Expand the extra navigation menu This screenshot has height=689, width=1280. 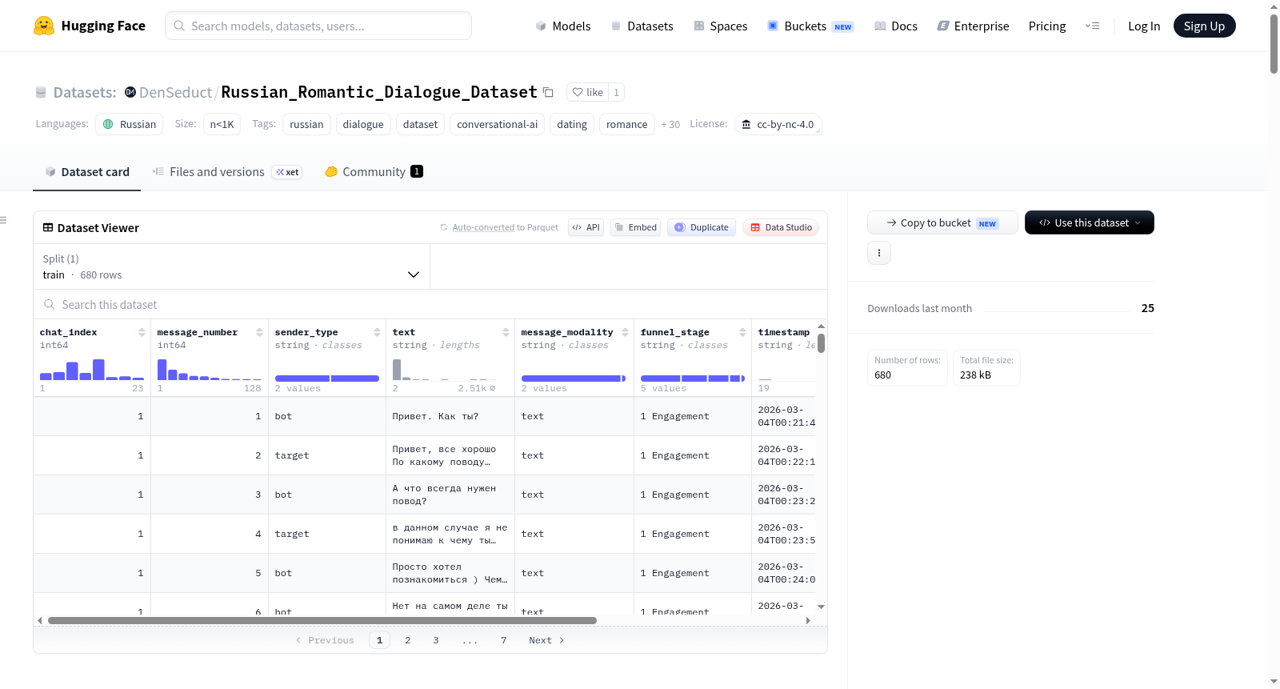(x=1092, y=26)
